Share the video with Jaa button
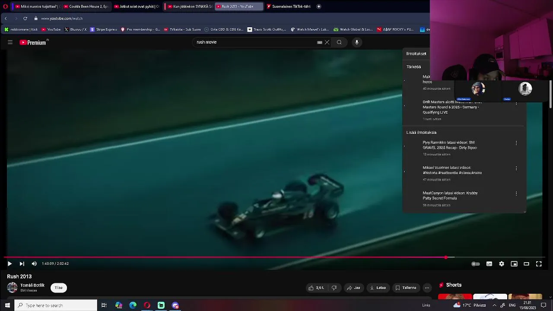This screenshot has width=553, height=311. [353, 288]
